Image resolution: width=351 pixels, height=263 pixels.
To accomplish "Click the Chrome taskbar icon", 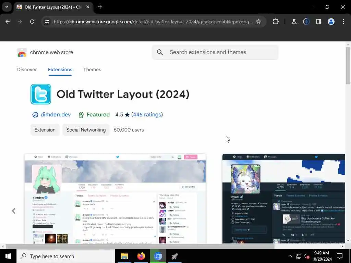I will click(158, 256).
